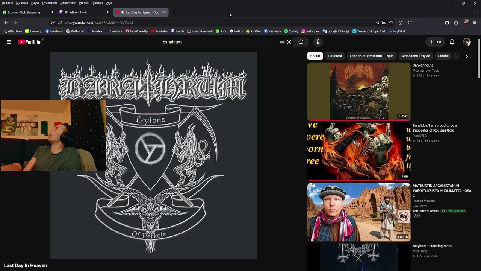Open the browser home page icon
Viewport: 481px width, 271px height.
pos(401,23)
